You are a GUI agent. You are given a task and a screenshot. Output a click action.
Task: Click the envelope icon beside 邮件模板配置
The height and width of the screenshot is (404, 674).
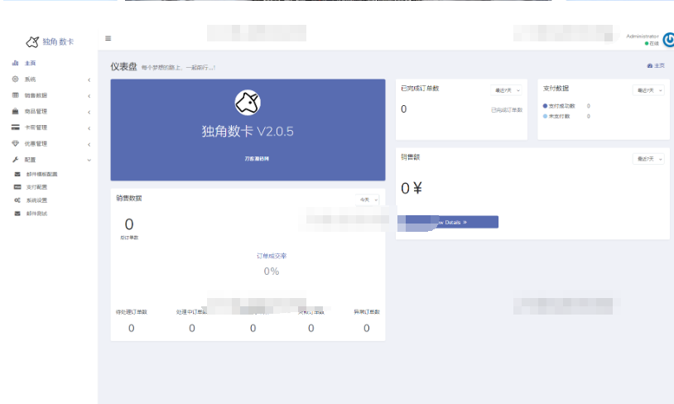pos(17,174)
